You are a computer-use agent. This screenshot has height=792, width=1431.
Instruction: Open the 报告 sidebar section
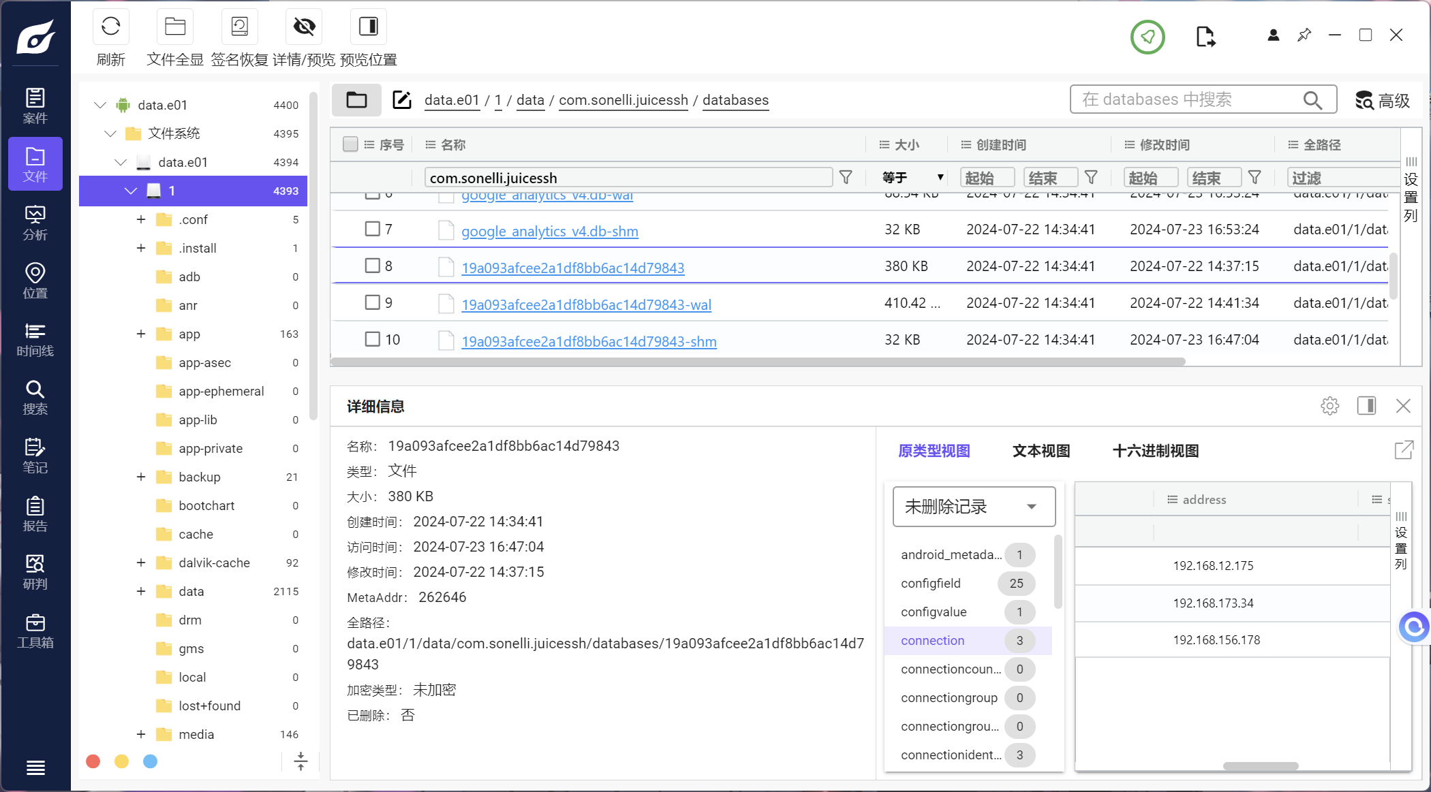[35, 513]
